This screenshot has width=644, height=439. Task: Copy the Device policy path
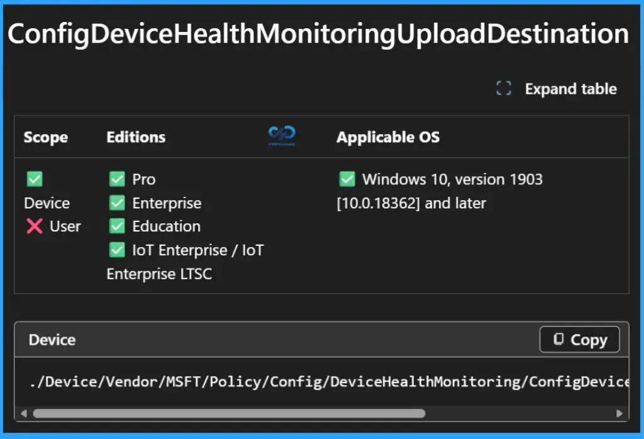click(579, 340)
